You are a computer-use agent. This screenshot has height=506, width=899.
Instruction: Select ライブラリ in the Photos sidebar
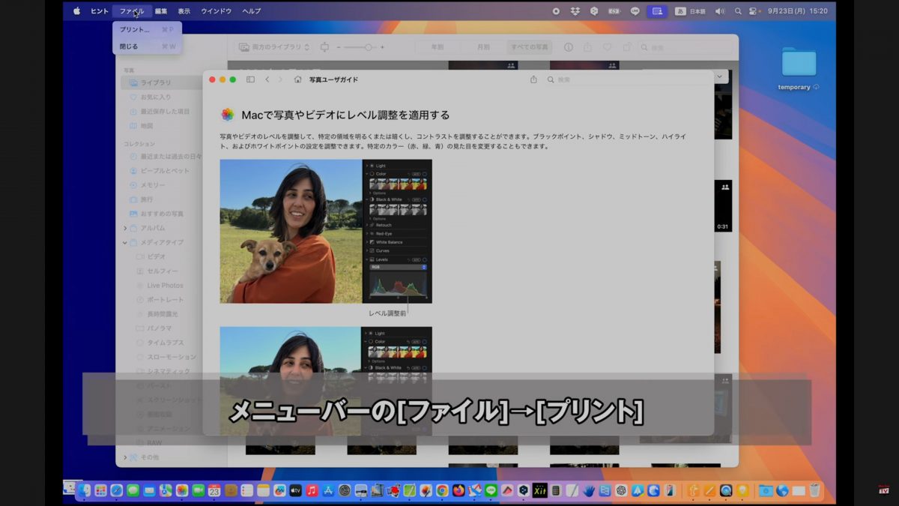coord(162,82)
